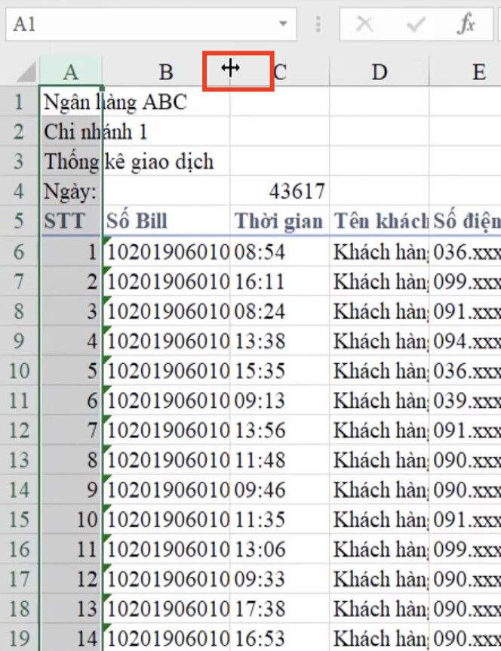Click the time cell 15:35
Viewport: 501px width, 651px height.
[x=280, y=370]
